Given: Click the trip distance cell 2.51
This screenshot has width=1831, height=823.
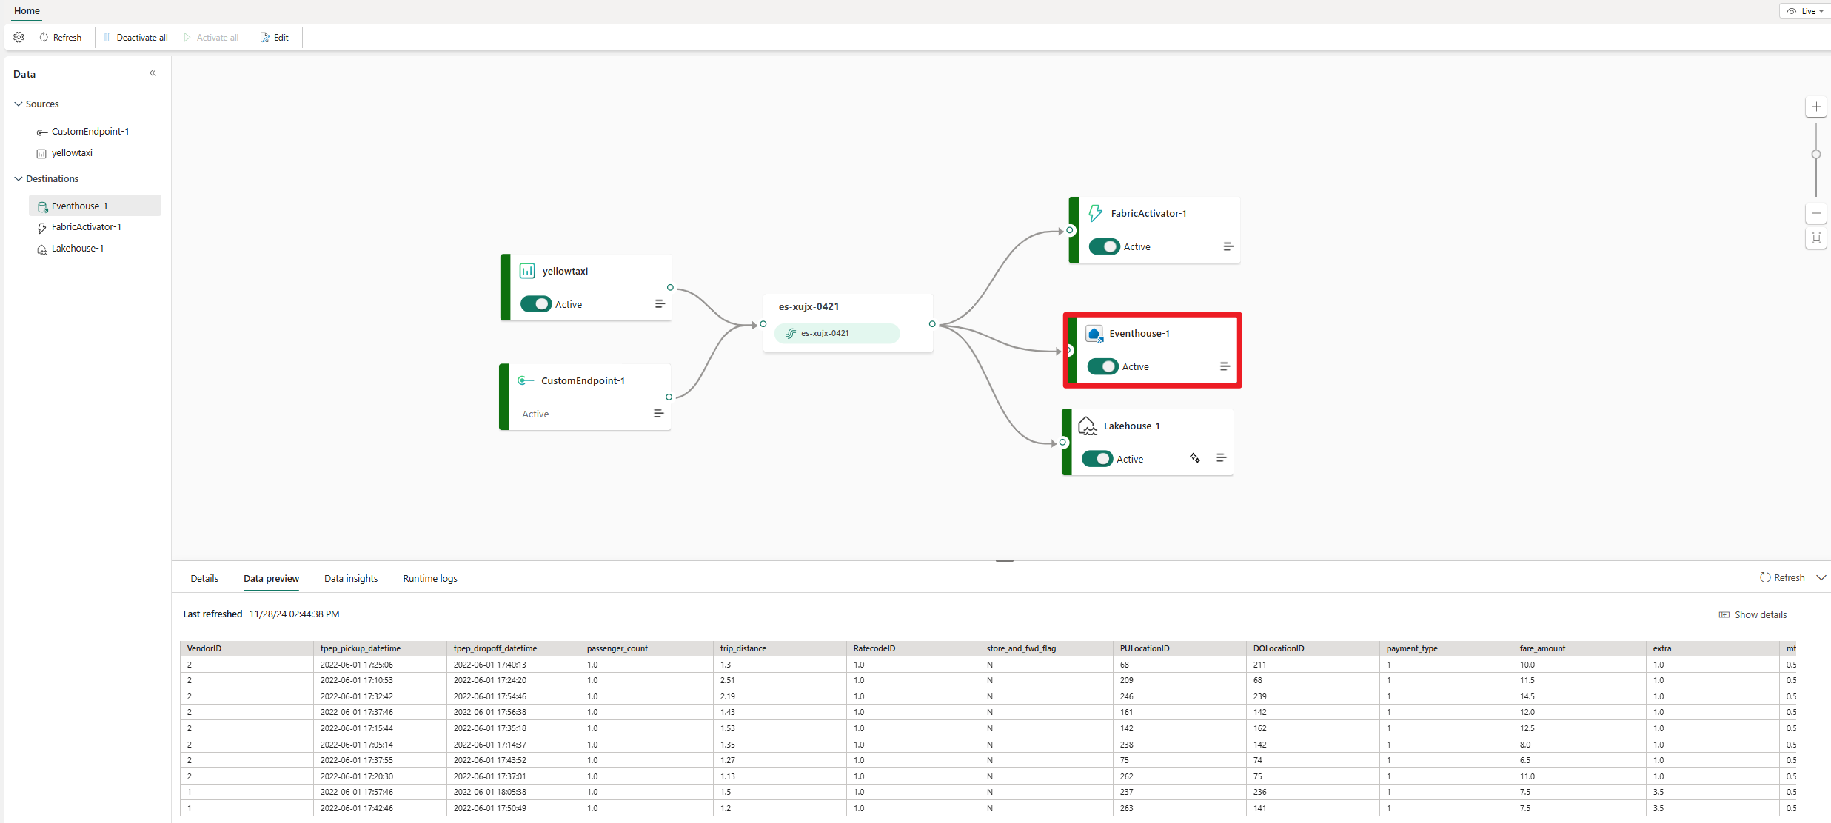Looking at the screenshot, I should click(780, 680).
